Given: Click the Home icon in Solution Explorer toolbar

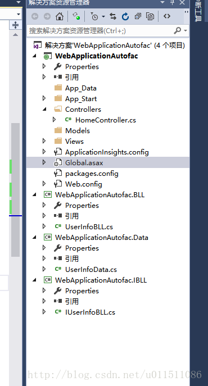Looking at the screenshot, I should [60, 16].
